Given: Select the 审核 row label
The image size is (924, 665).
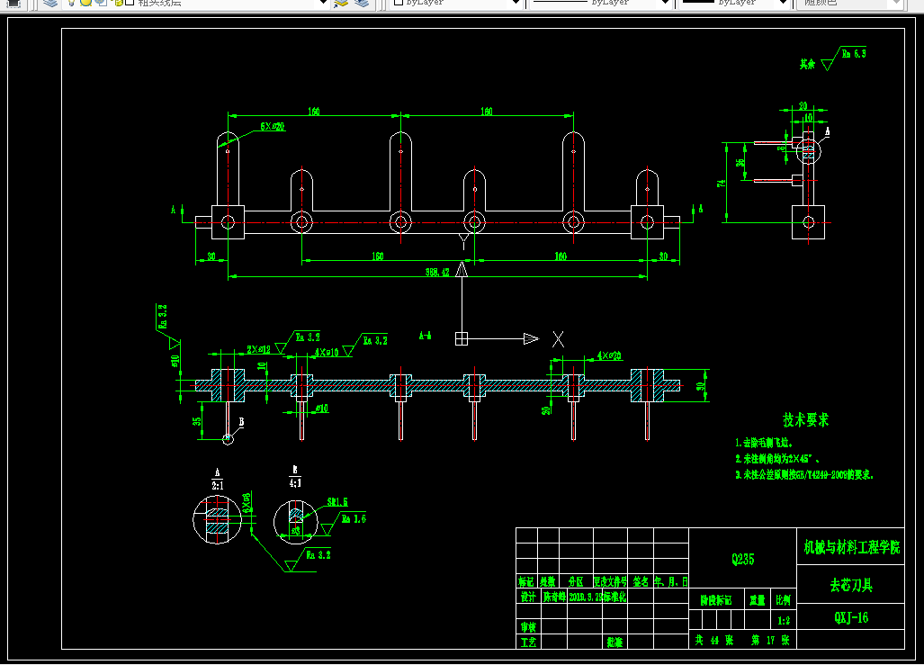Looking at the screenshot, I should pyautogui.click(x=528, y=627).
